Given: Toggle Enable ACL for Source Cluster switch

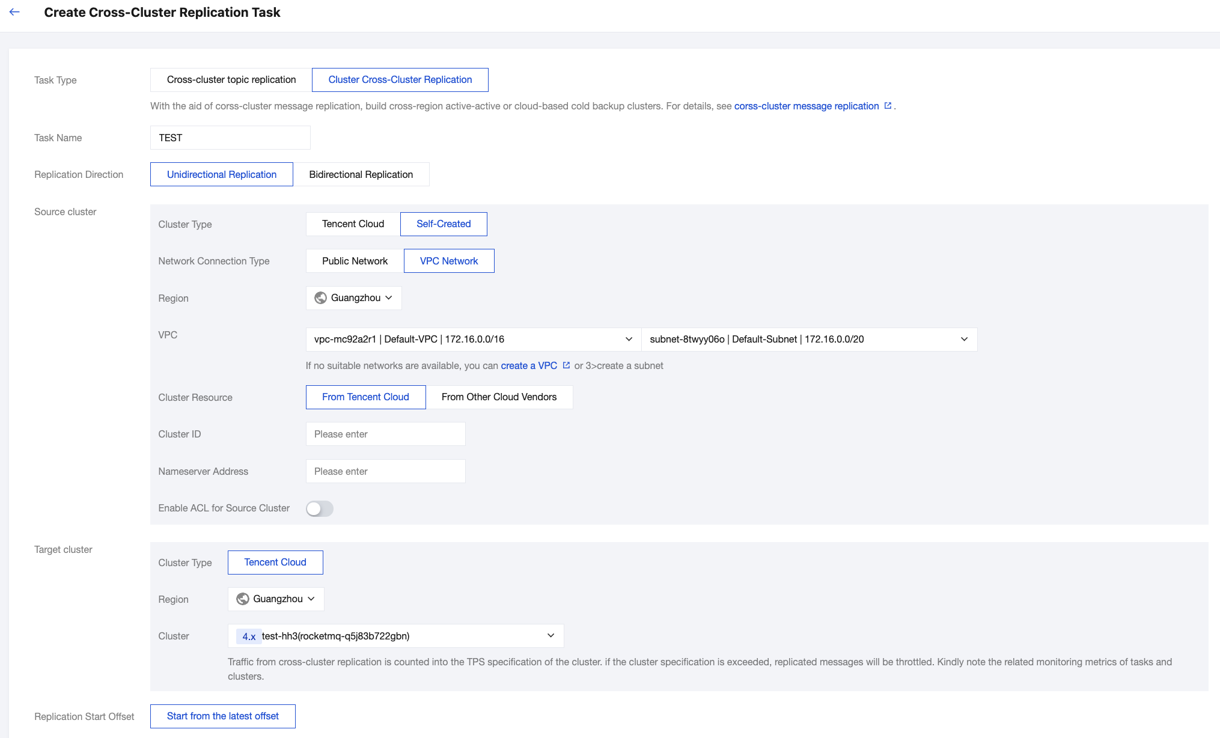Looking at the screenshot, I should [x=319, y=508].
